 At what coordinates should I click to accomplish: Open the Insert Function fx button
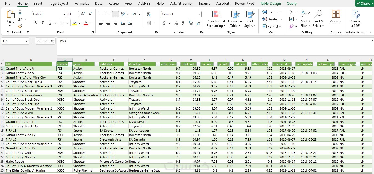click(x=52, y=41)
